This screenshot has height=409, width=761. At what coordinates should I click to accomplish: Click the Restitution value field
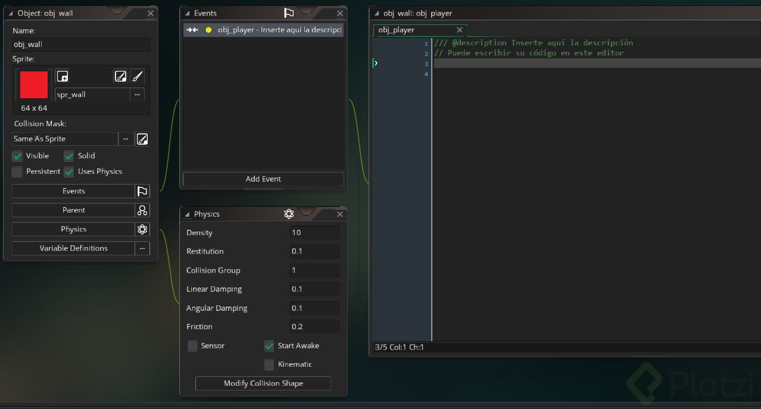tap(314, 251)
